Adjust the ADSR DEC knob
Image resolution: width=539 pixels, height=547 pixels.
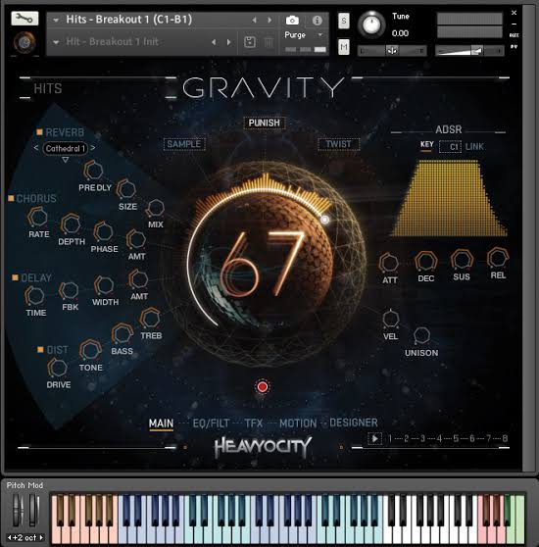coord(425,262)
